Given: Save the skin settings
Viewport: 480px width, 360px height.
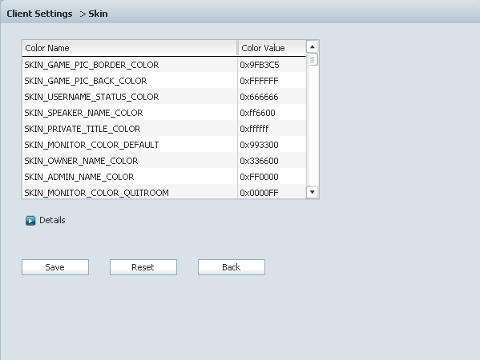Looking at the screenshot, I should coord(55,267).
